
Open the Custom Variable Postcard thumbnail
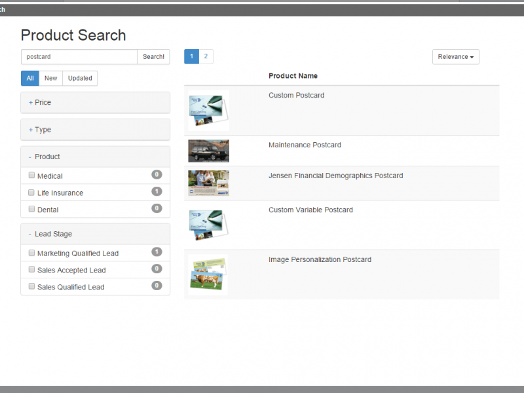[208, 225]
